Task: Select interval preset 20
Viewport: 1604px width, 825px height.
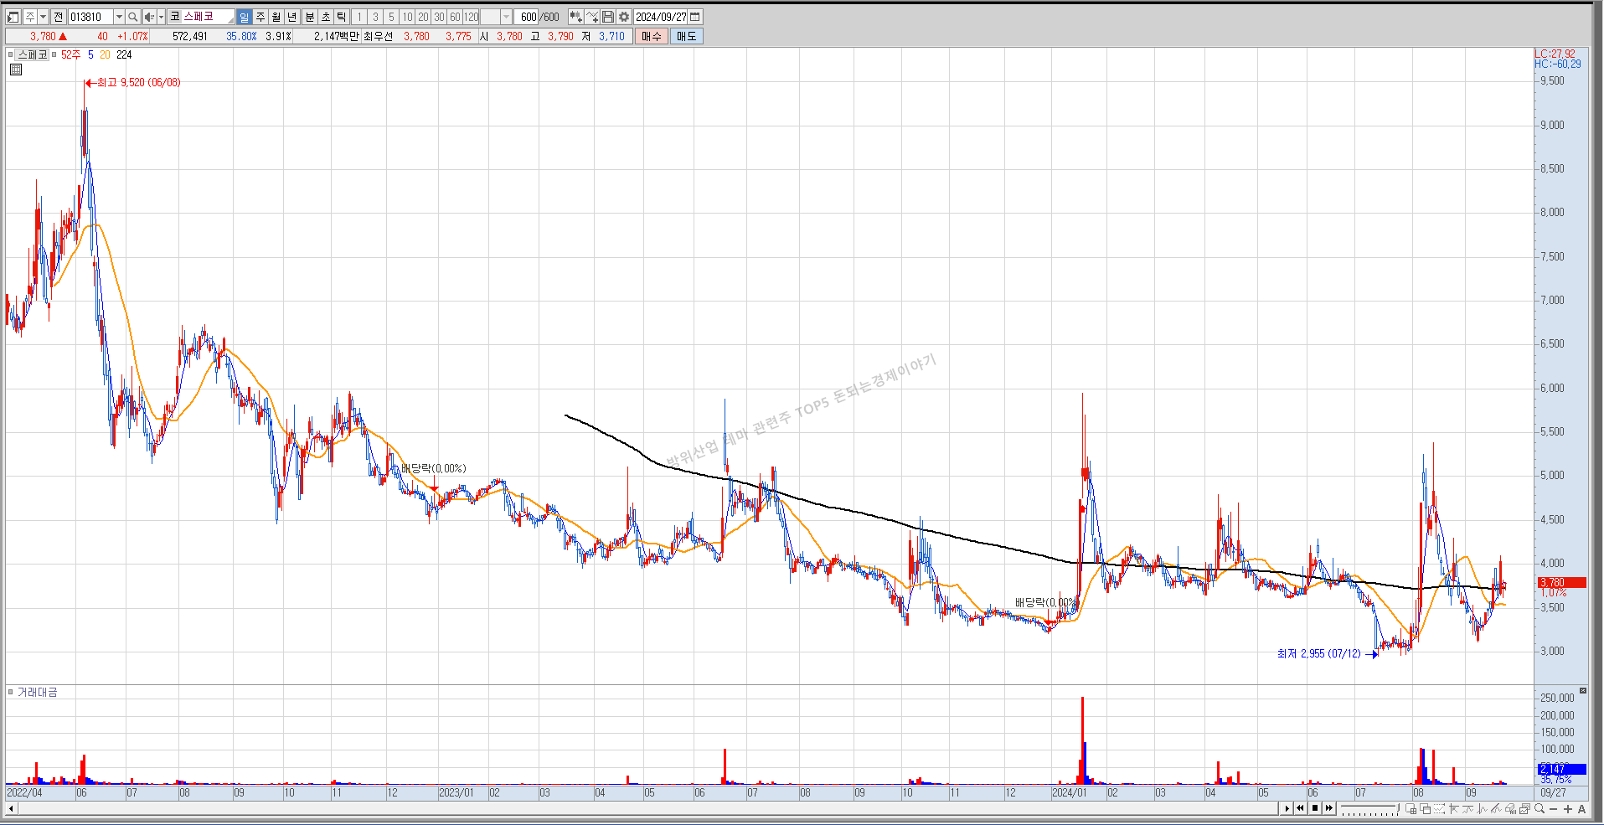Action: pos(423,17)
